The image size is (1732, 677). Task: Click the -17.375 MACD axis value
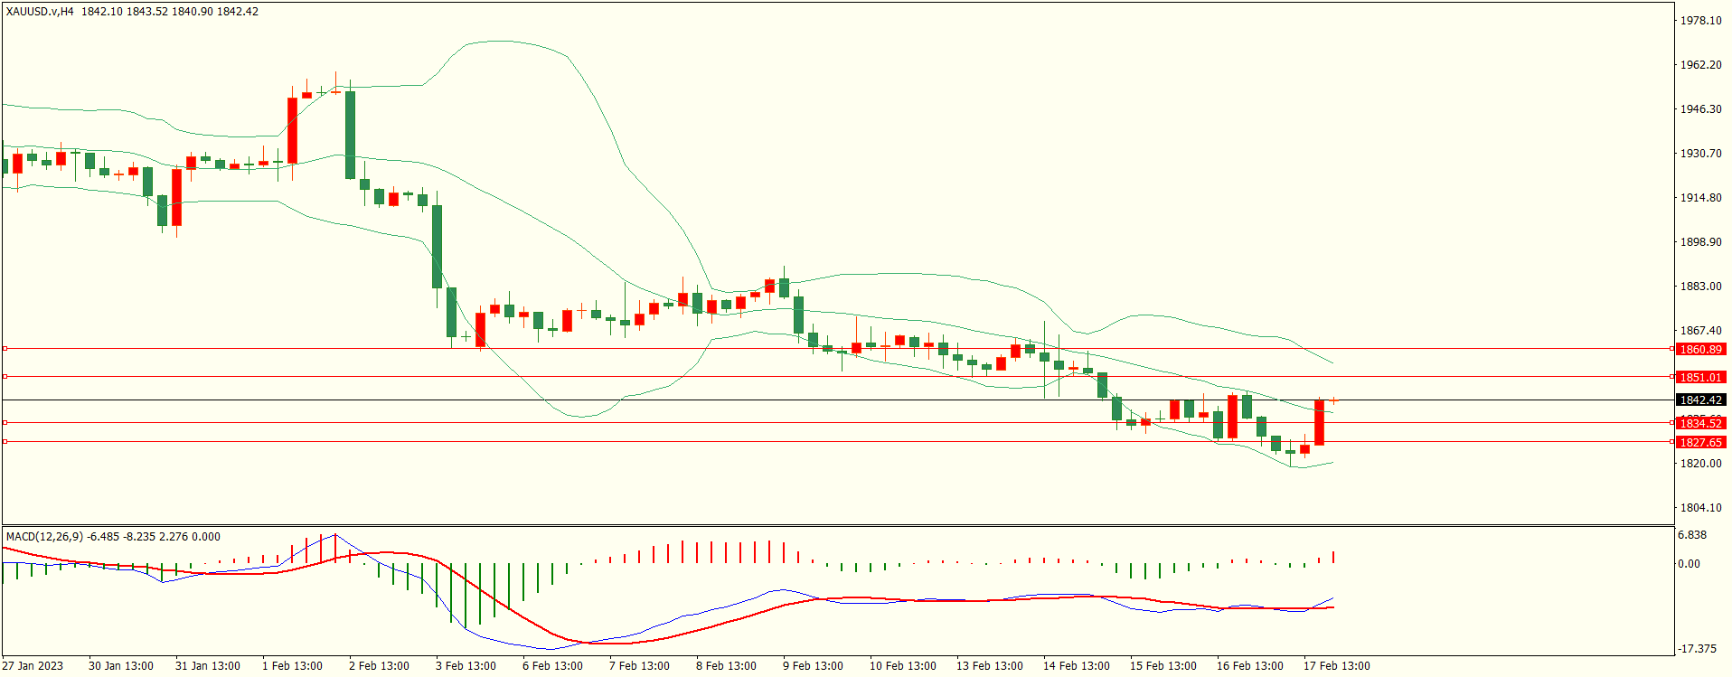1697,649
